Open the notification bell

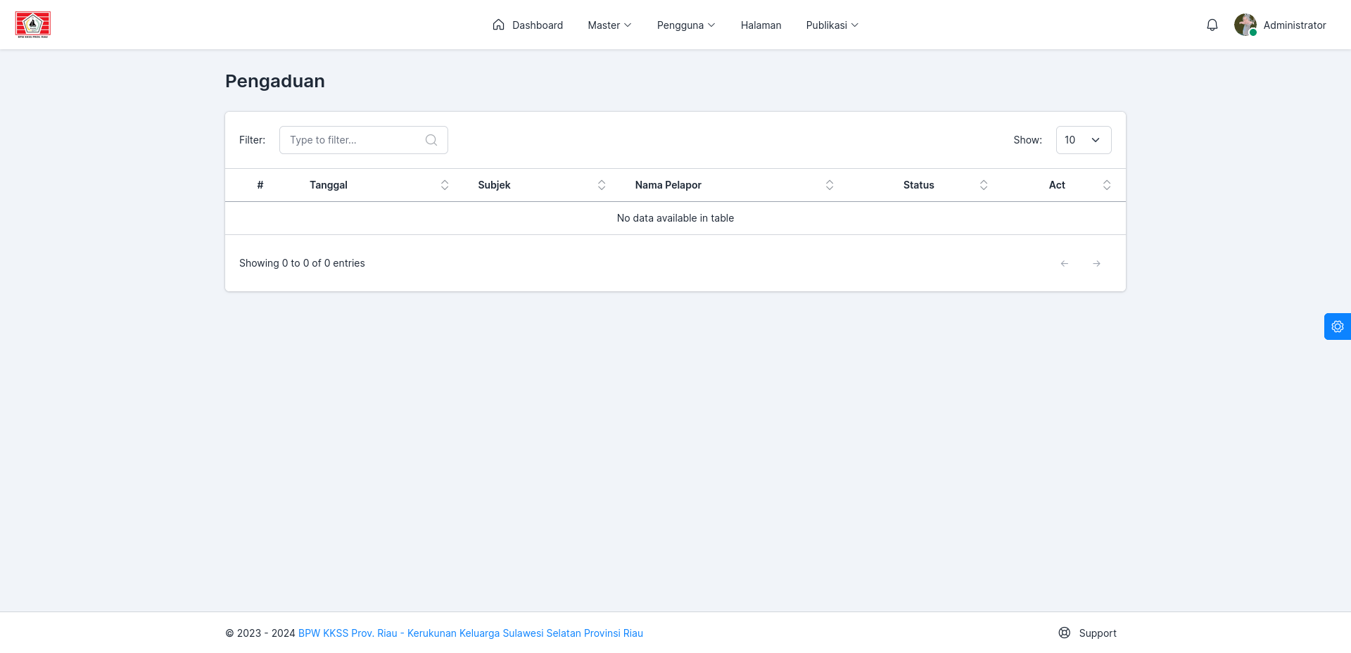1212,25
